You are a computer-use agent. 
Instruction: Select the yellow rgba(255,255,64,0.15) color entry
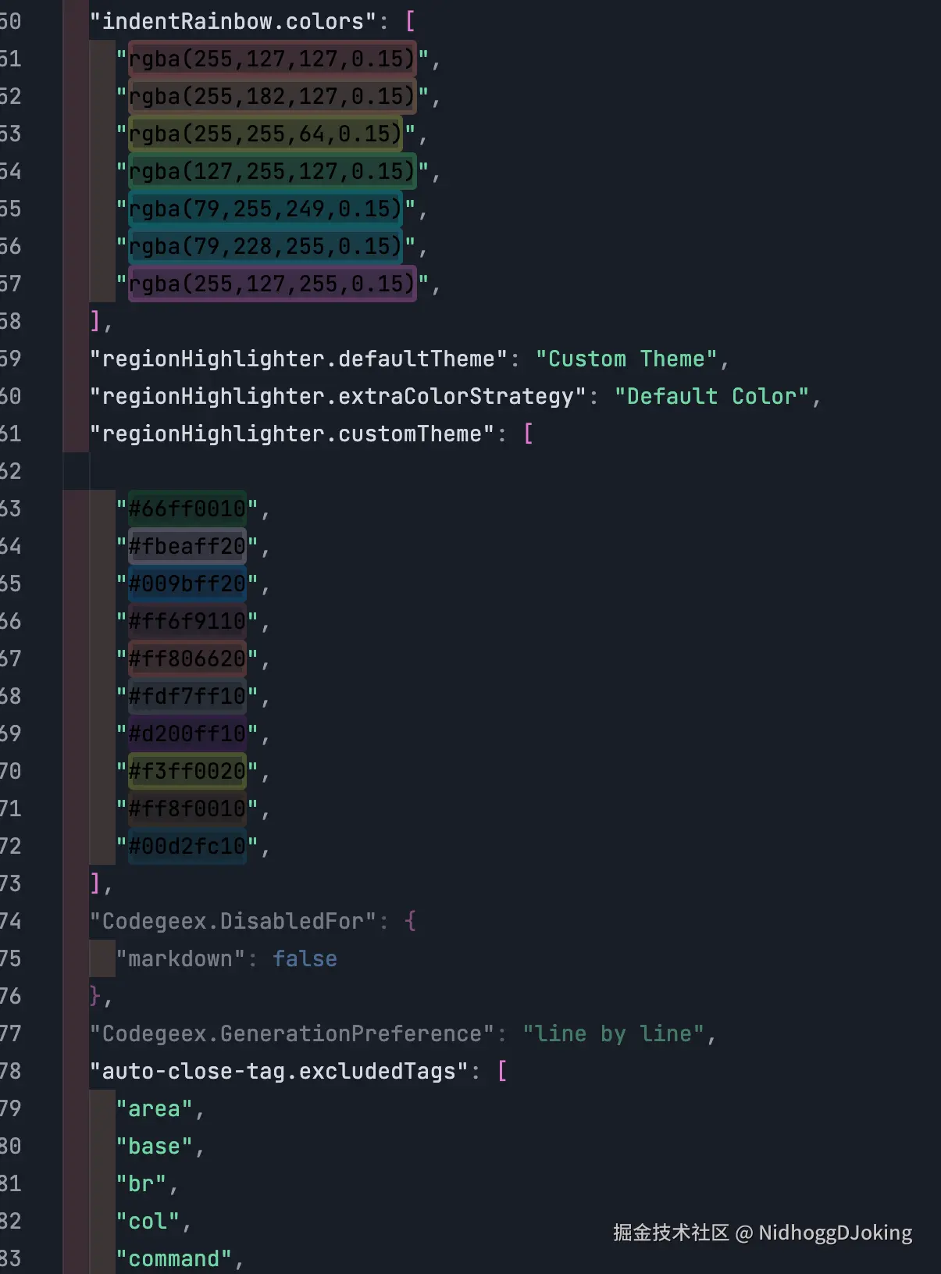click(x=265, y=134)
